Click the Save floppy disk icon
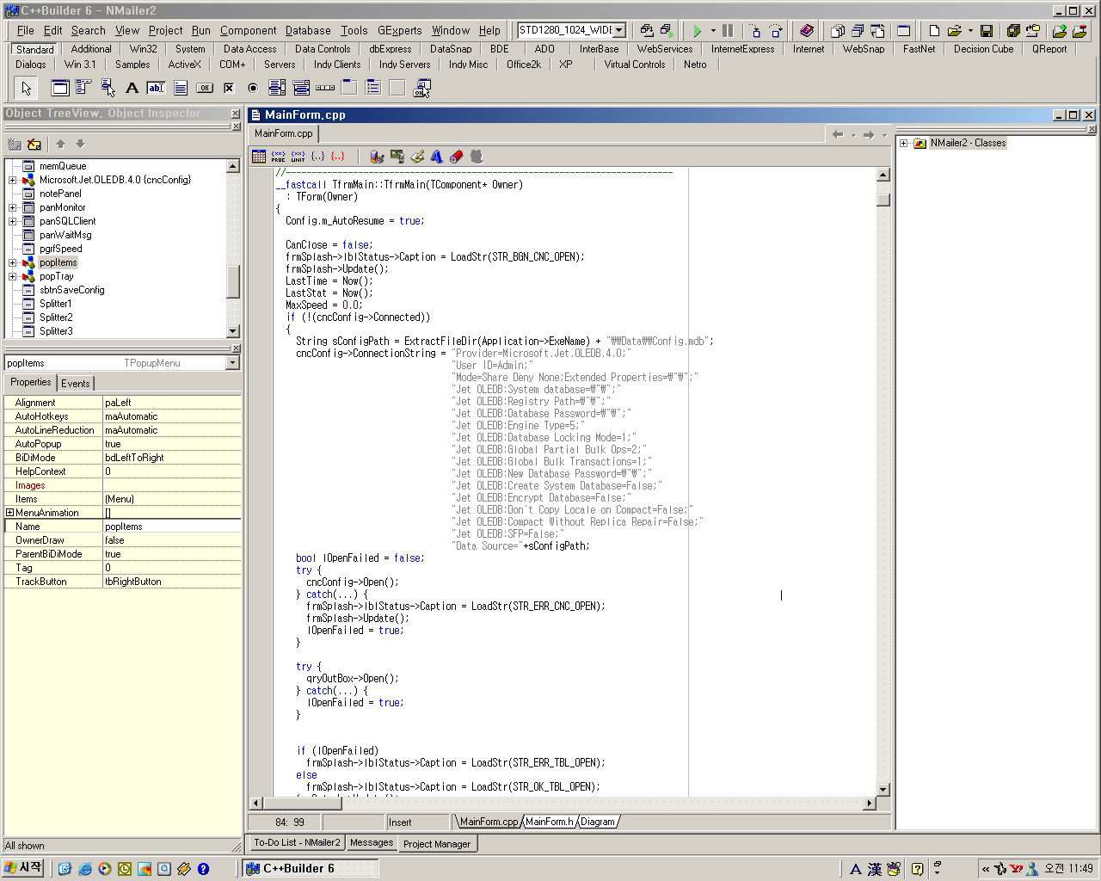 (x=987, y=31)
